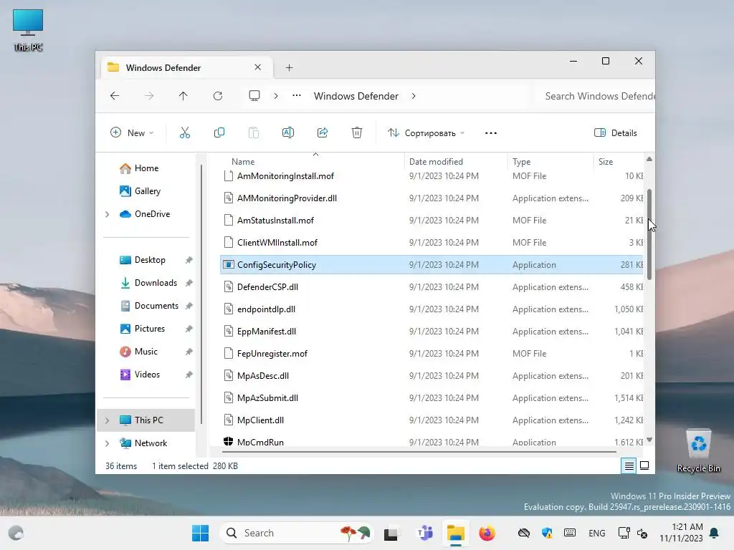Viewport: 734px width, 550px height.
Task: Go up one folder level arrow
Action: [x=183, y=96]
